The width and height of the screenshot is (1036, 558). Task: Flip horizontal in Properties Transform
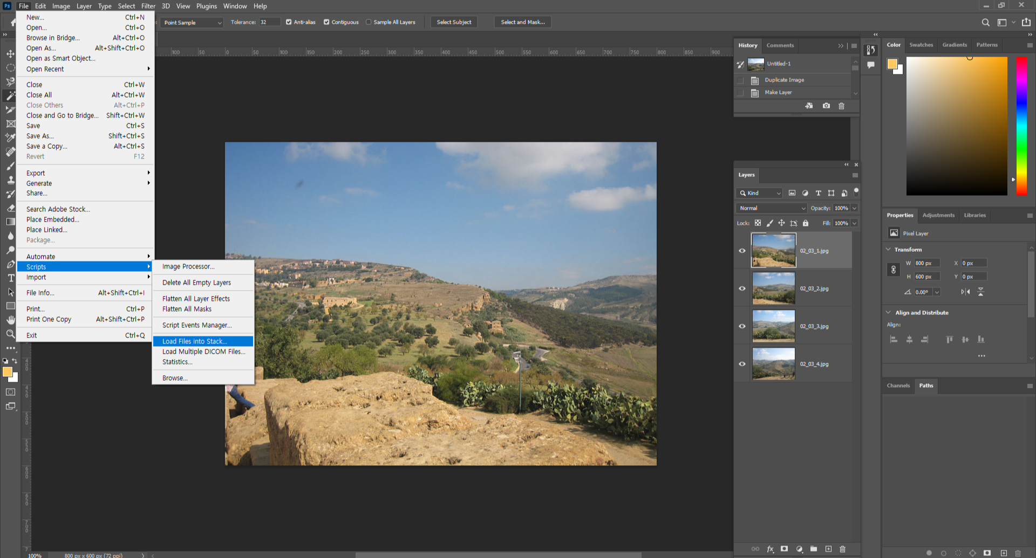(x=965, y=292)
